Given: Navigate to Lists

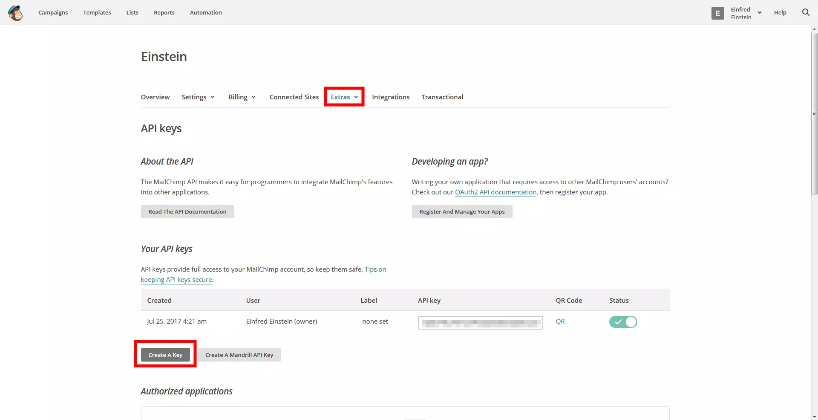Looking at the screenshot, I should 132,13.
